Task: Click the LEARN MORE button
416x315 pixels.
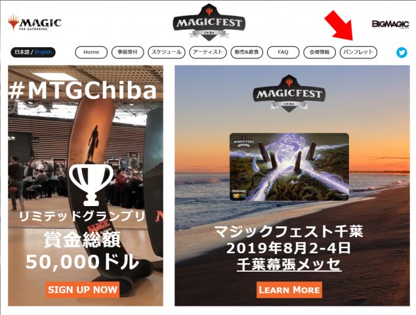Action: [x=289, y=290]
